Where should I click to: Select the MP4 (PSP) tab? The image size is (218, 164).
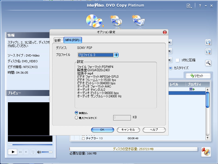coord(72,40)
